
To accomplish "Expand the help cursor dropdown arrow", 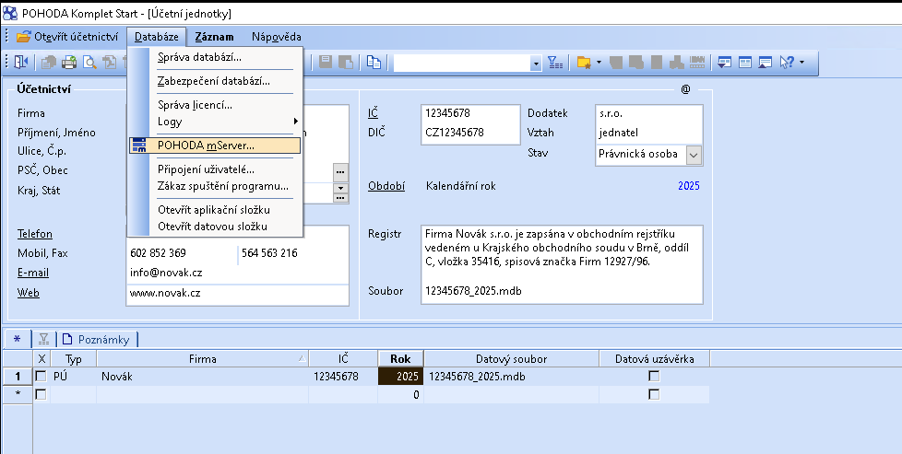I will coord(801,62).
